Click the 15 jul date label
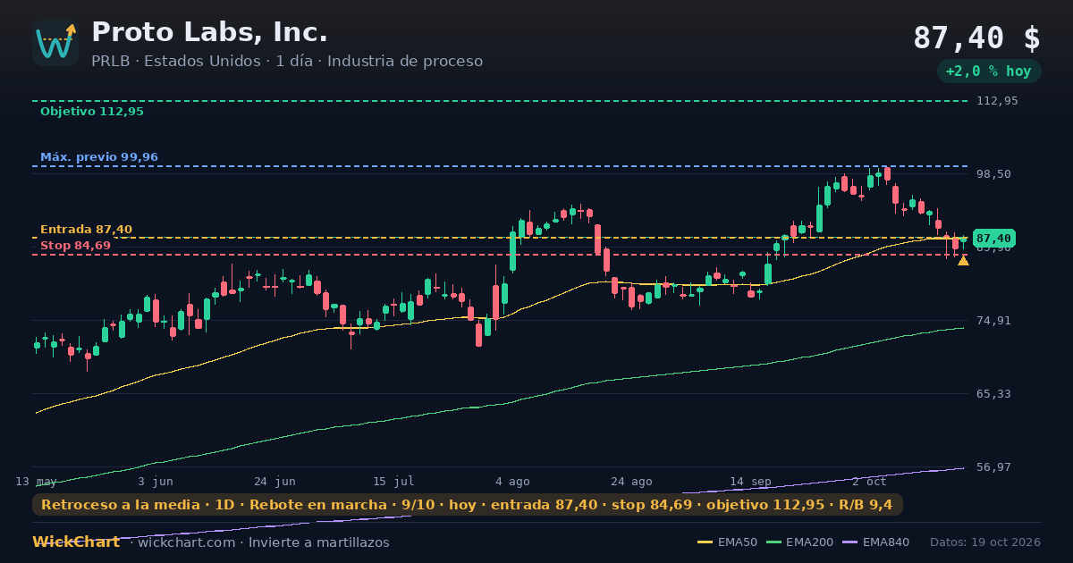This screenshot has width=1073, height=563. [393, 481]
